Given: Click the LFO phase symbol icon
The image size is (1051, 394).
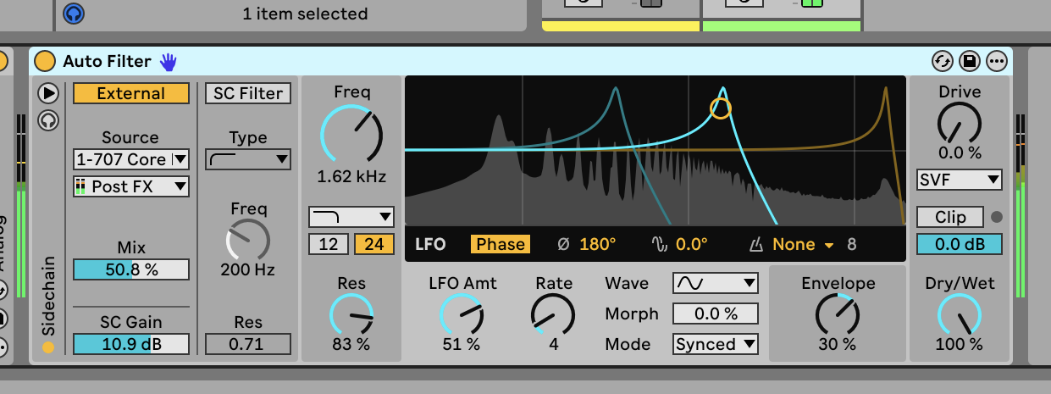Looking at the screenshot, I should 563,244.
